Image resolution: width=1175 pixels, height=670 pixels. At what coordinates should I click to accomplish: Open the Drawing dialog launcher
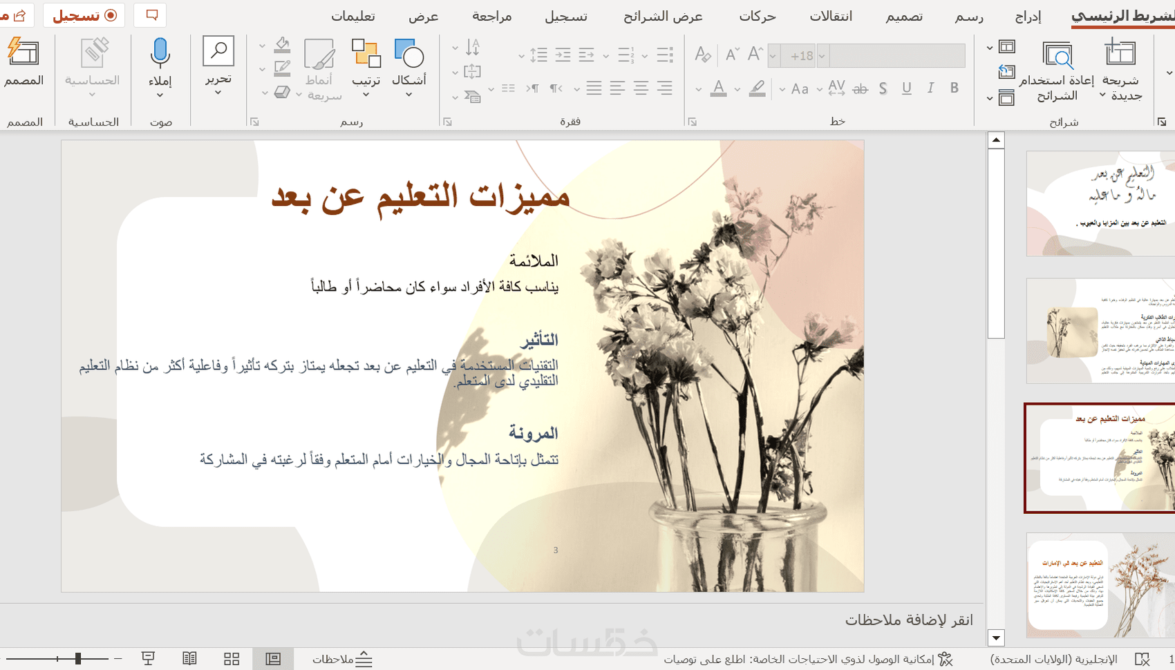254,122
